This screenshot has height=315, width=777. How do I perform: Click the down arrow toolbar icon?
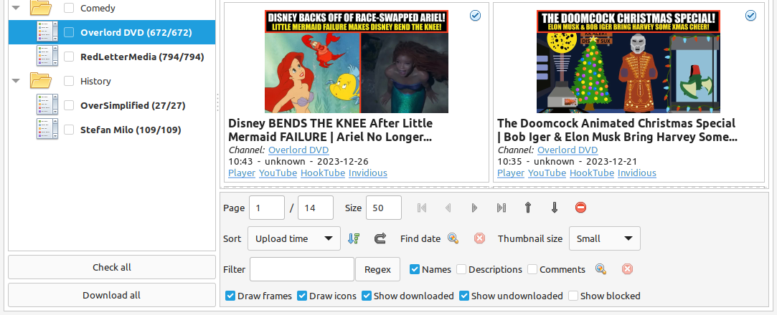555,208
